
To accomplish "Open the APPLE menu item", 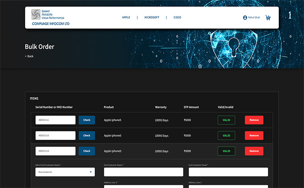I will pos(126,17).
